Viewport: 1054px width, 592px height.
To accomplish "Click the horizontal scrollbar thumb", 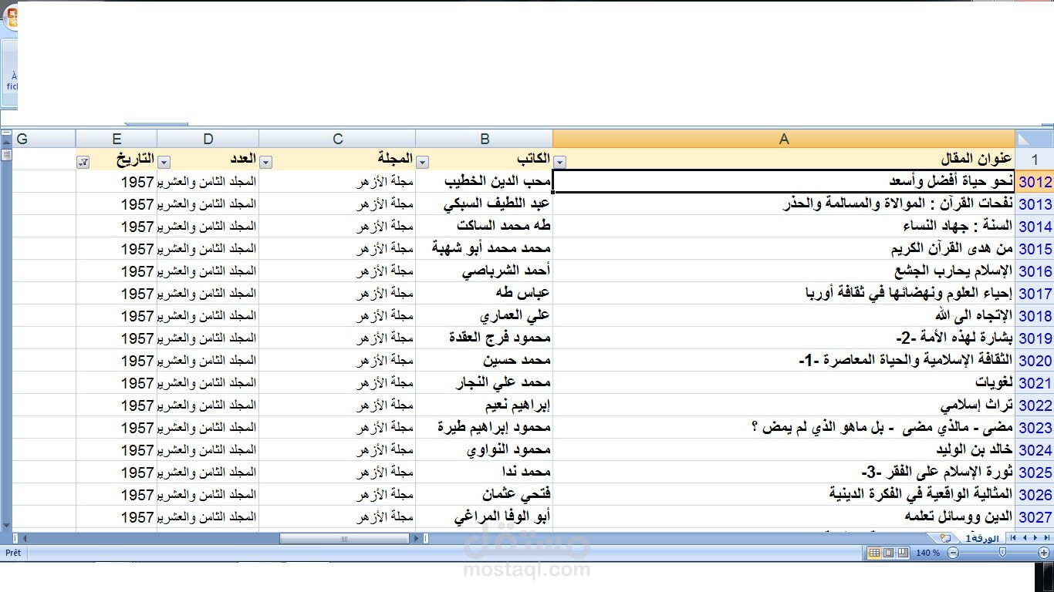I will coord(343,539).
